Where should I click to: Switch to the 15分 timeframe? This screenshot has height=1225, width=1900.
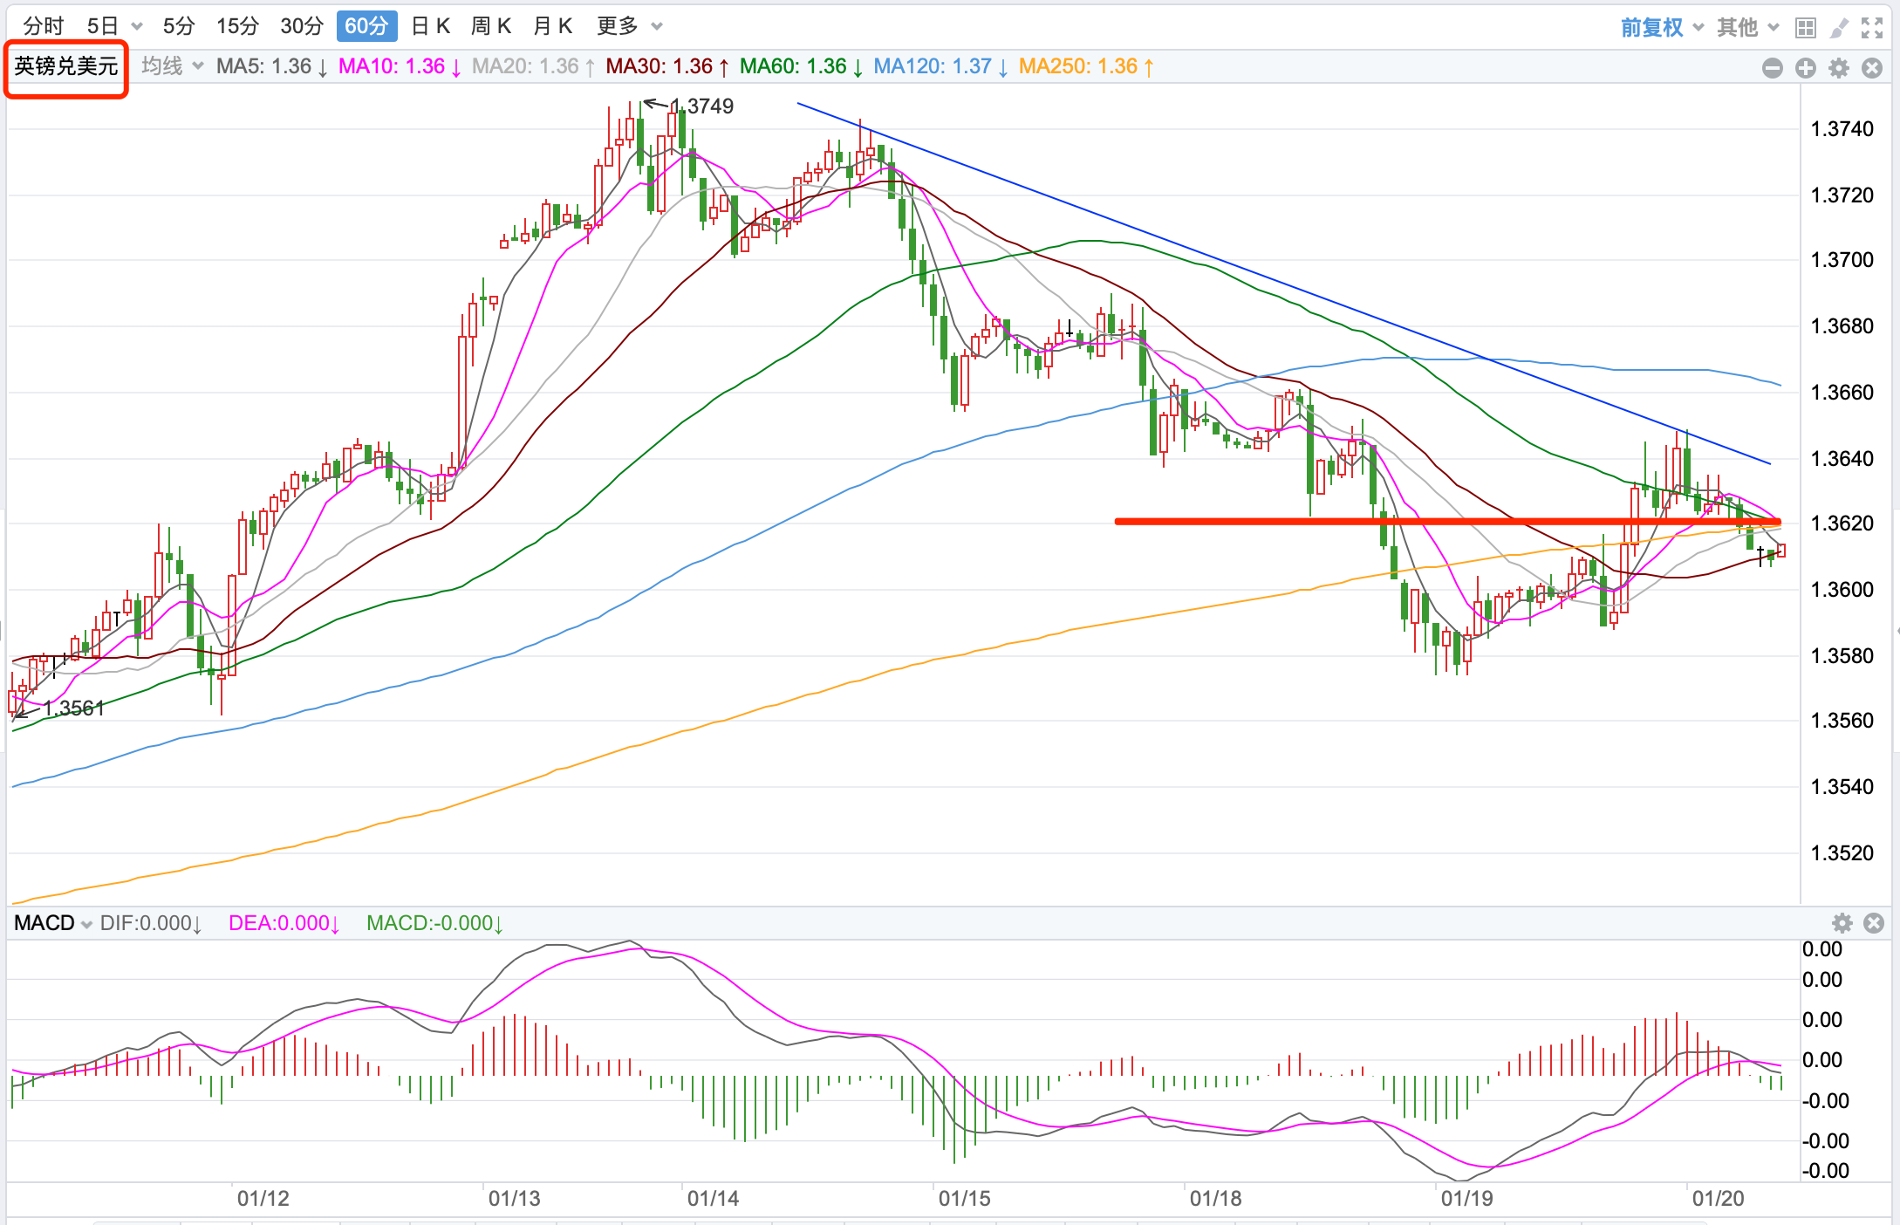click(x=238, y=26)
